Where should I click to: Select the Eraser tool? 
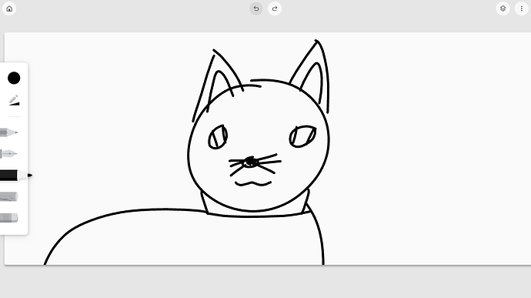coord(8,218)
